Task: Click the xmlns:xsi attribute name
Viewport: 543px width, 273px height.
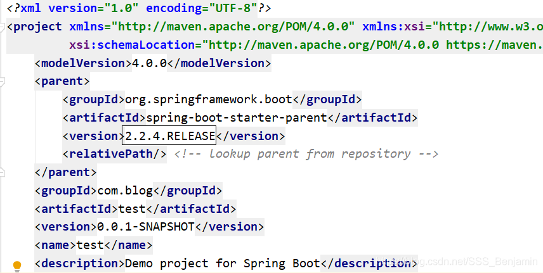Action: click(393, 27)
